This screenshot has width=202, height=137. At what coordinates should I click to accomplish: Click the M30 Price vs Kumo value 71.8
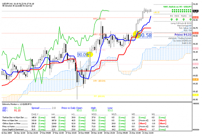[93, 127]
